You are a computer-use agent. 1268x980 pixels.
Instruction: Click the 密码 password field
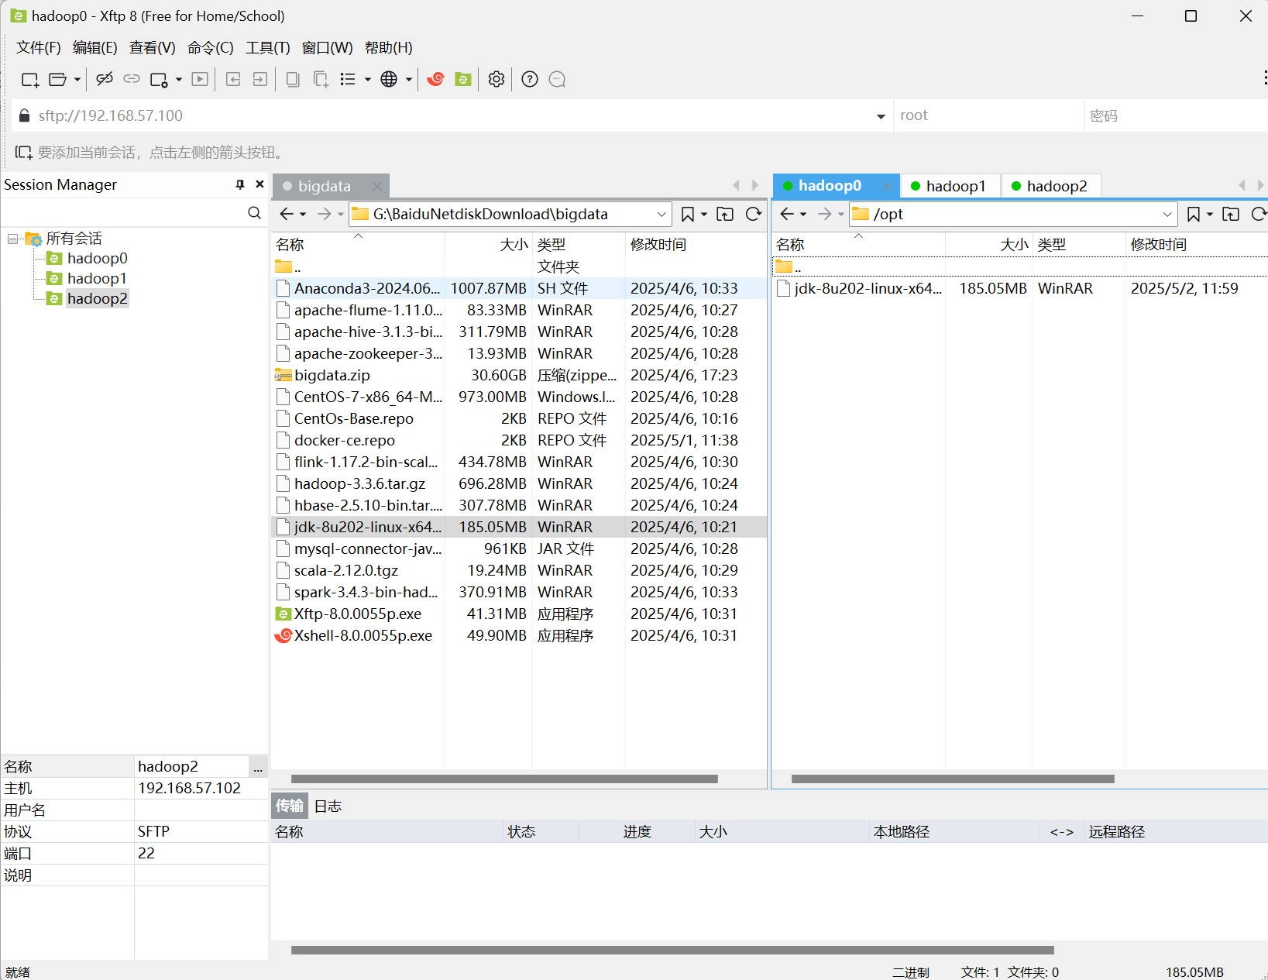tap(1176, 115)
